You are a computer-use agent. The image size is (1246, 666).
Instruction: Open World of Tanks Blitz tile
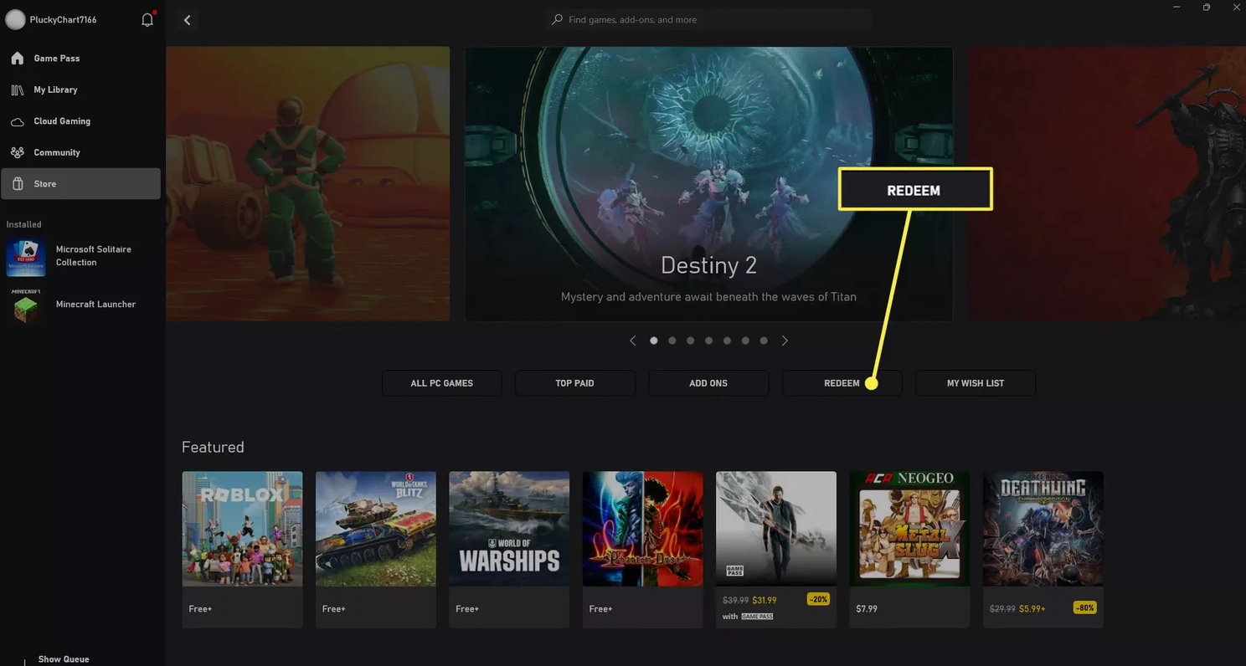pyautogui.click(x=376, y=550)
